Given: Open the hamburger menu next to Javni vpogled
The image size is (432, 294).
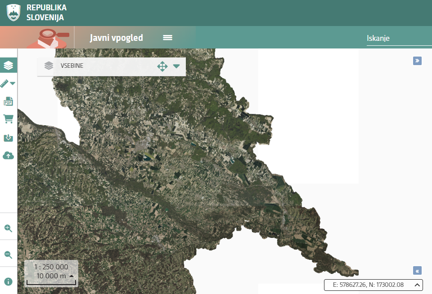Looking at the screenshot, I should click(x=167, y=38).
